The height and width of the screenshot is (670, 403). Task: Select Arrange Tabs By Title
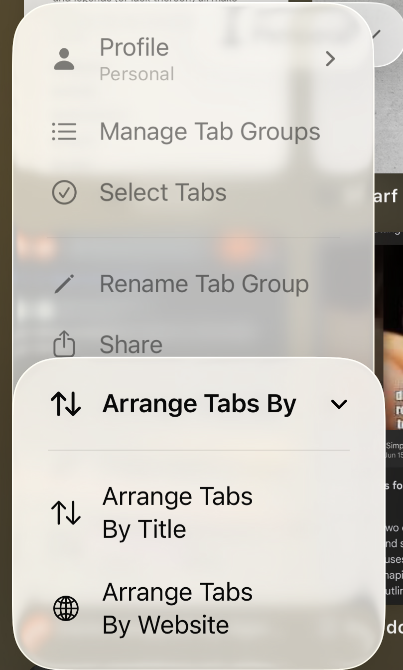[x=198, y=513]
